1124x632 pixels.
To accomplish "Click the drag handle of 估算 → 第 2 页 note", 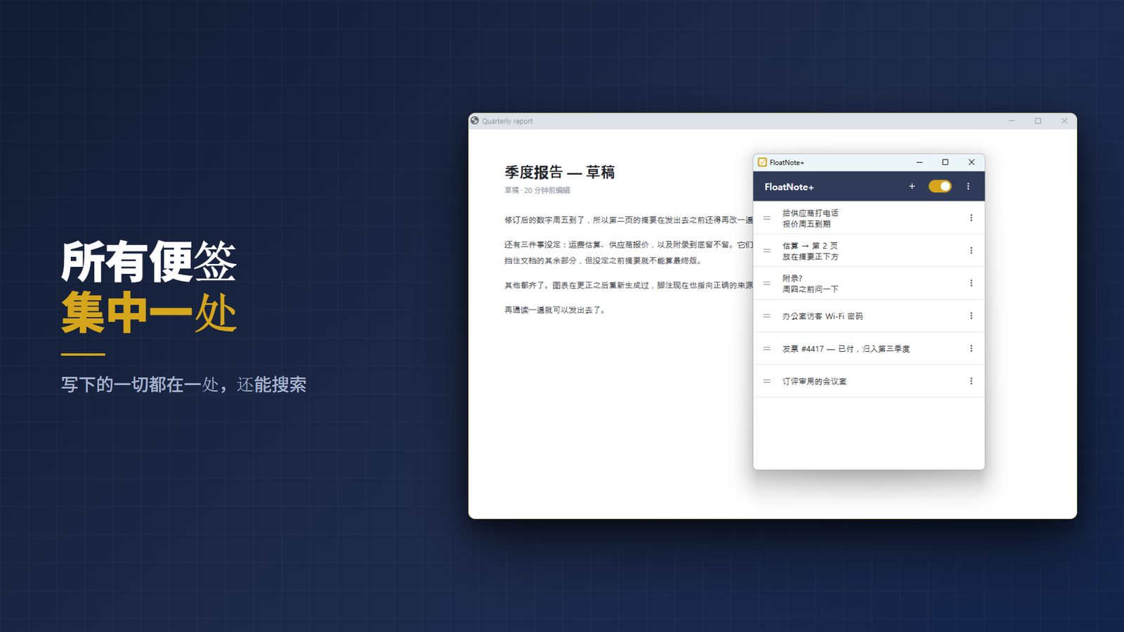I will pos(767,251).
